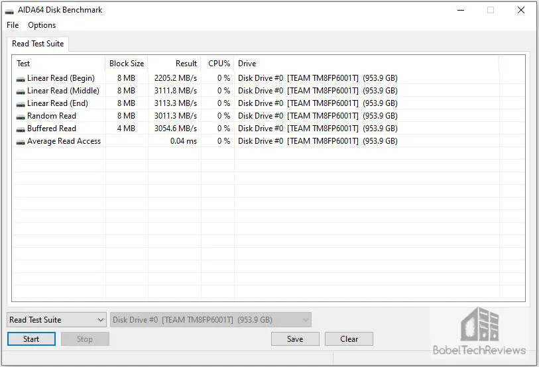Minimize the AIDA64 Disk Benchmark window

[461, 11]
